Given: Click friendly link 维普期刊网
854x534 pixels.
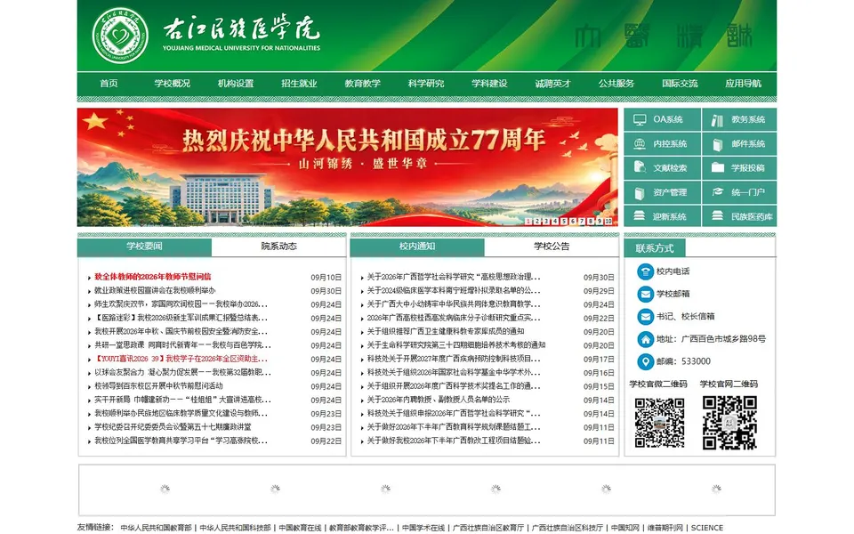Looking at the screenshot, I should click(x=665, y=528).
